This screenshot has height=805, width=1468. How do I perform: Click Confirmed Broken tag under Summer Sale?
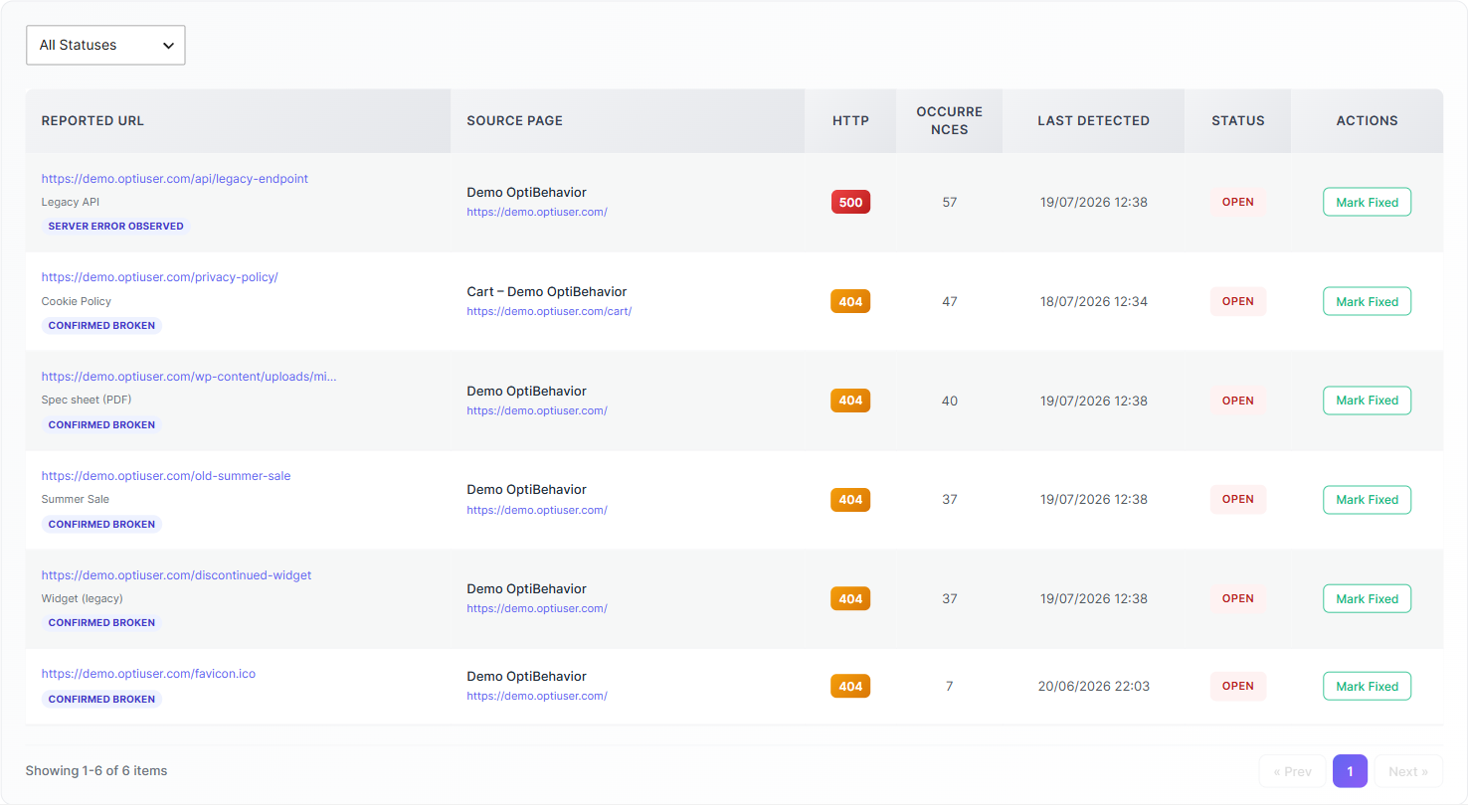pos(101,524)
